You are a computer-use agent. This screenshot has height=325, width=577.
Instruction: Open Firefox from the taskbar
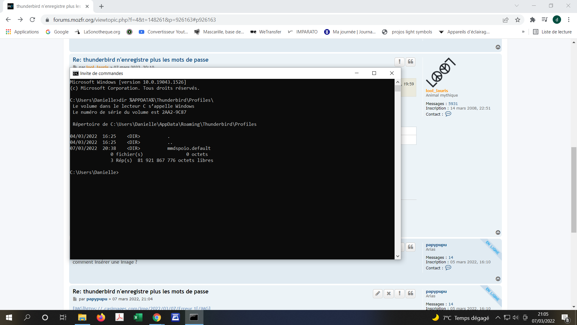[101, 317]
